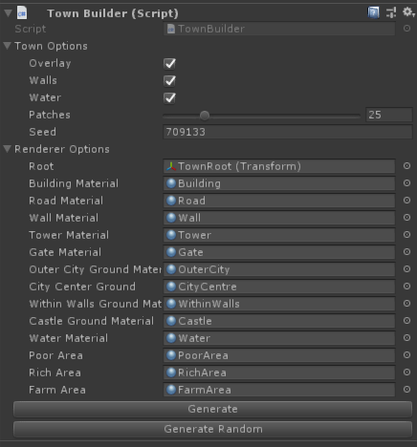Click the Generate button
Image resolution: width=417 pixels, height=447 pixels.
pyautogui.click(x=212, y=409)
